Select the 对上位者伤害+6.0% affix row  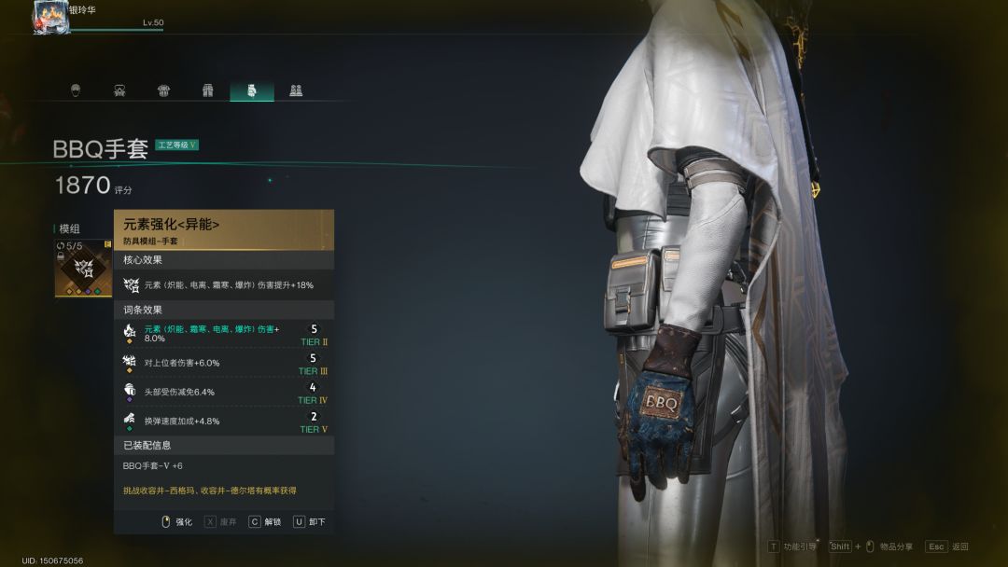(x=224, y=363)
